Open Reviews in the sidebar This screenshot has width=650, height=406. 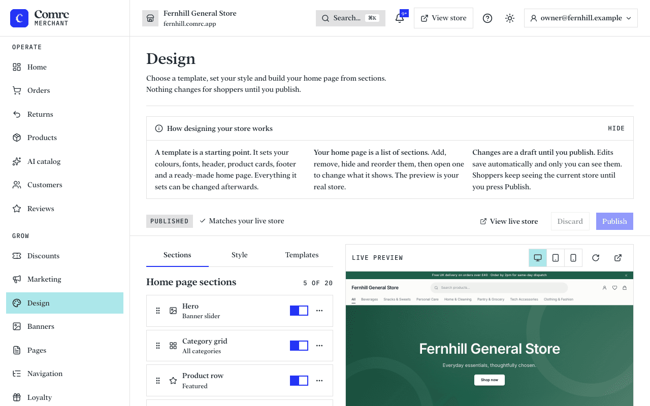pos(65,209)
